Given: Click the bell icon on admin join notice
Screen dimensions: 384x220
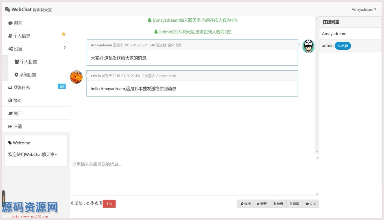Looking at the screenshot, I should tap(156, 32).
